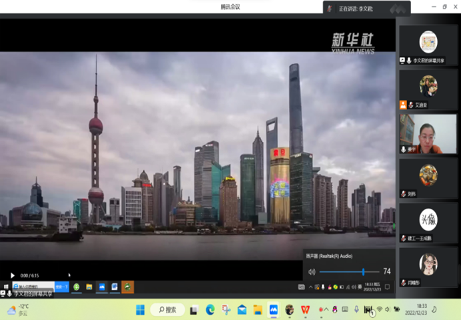Toggle moon focus icon beside the clock
This screenshot has height=320, width=461.
pyautogui.click(x=434, y=309)
